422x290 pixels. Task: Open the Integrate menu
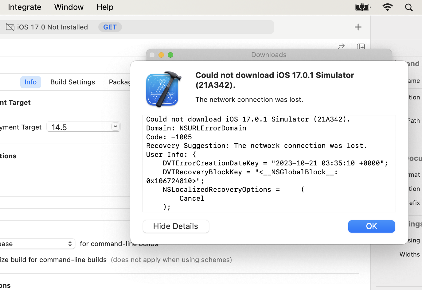pyautogui.click(x=25, y=7)
